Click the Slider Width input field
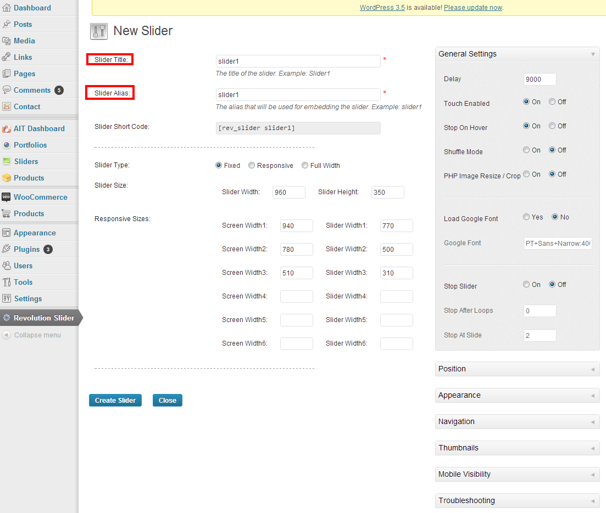Viewport: 606px width, 513px height. (x=288, y=192)
